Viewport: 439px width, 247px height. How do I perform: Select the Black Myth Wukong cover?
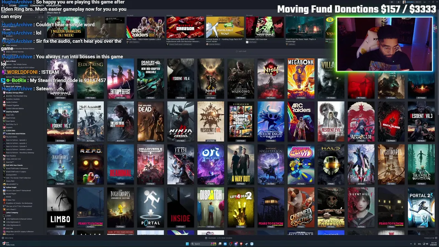241,79
